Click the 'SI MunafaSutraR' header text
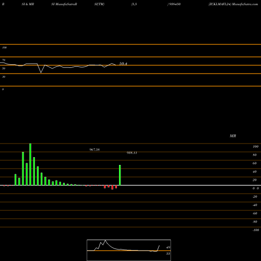 point(64,4)
